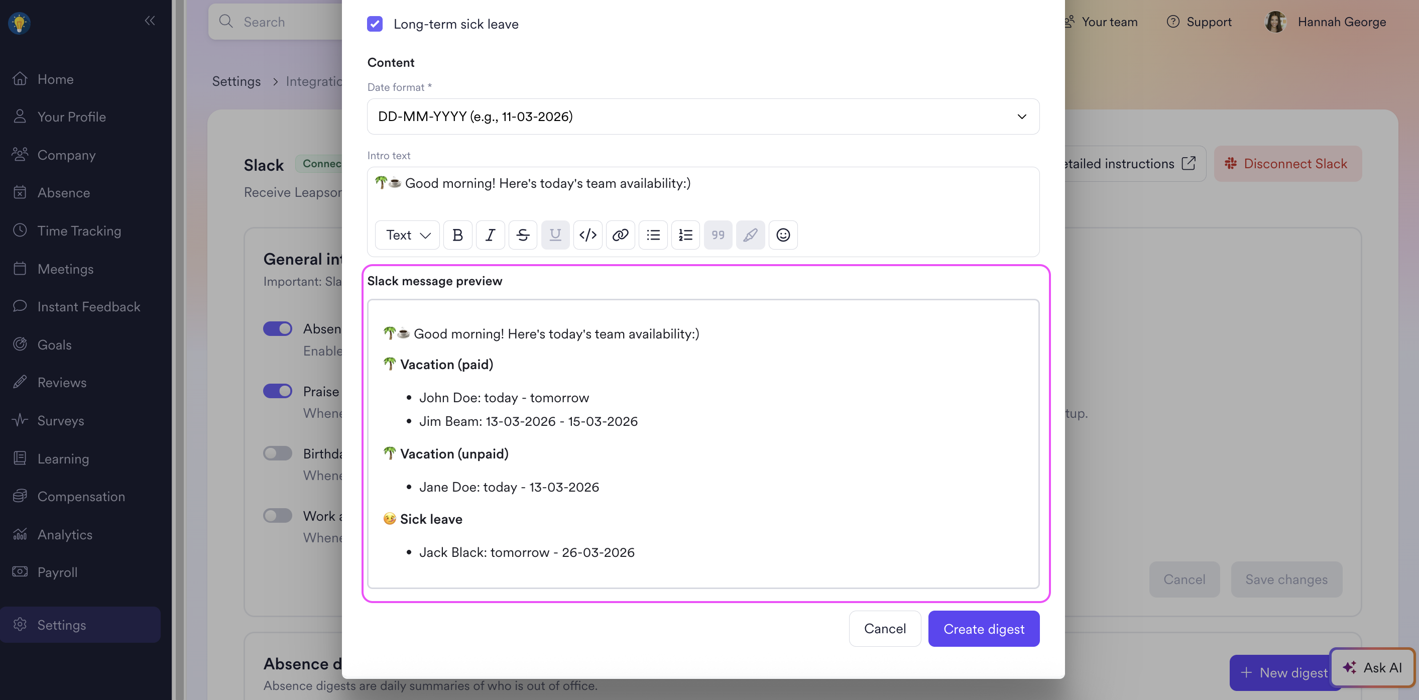
Task: Enable the Birthday notification toggle
Action: 277,453
